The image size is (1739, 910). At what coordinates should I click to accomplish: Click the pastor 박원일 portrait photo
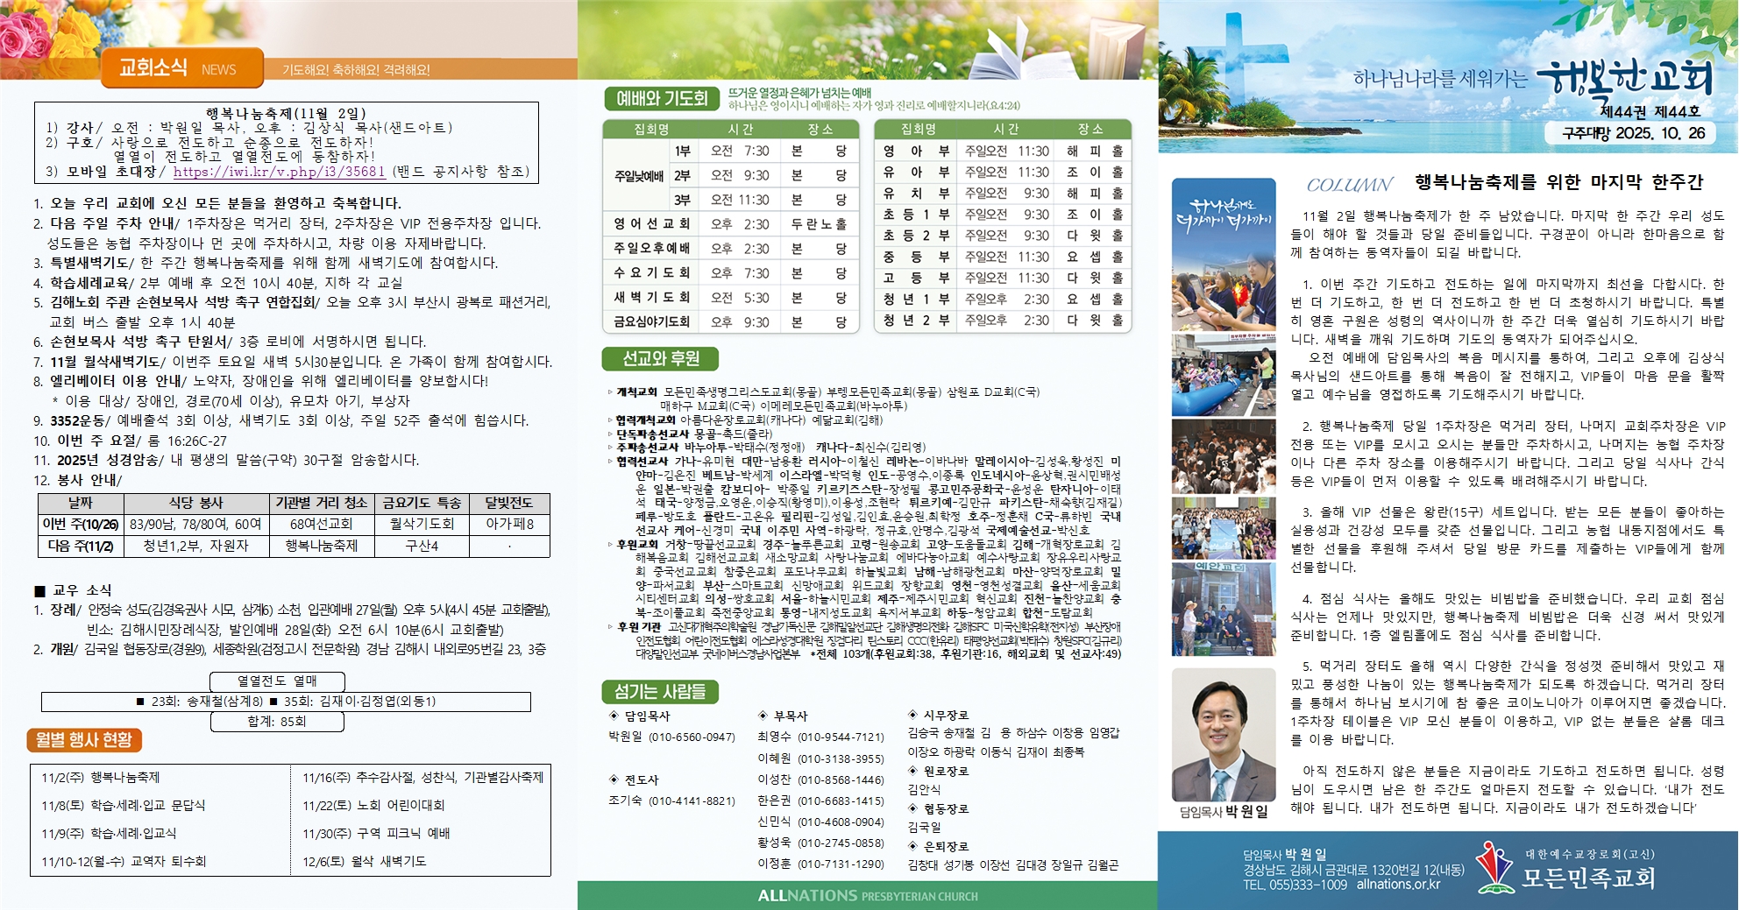click(x=1224, y=736)
